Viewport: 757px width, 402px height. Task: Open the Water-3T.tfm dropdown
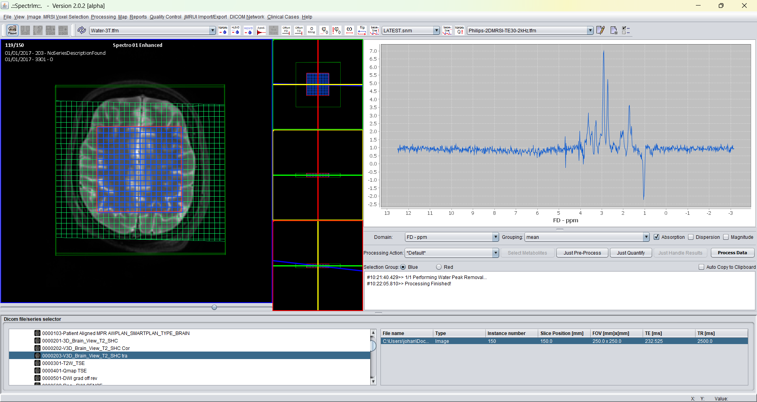pyautogui.click(x=213, y=30)
